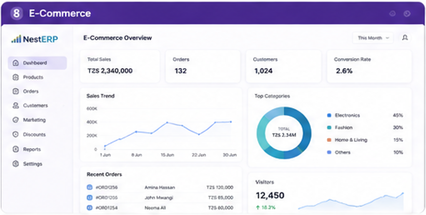The width and height of the screenshot is (426, 215).
Task: Click the Fashion legend color square
Action: [329, 127]
